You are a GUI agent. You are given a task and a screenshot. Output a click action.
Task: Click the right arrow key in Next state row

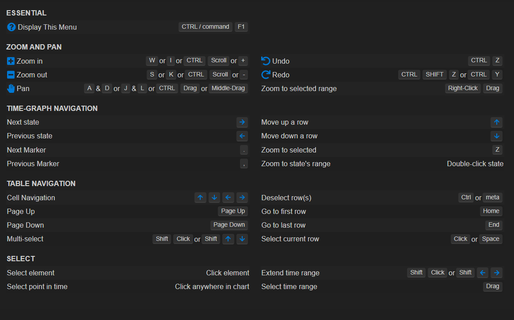(x=242, y=122)
